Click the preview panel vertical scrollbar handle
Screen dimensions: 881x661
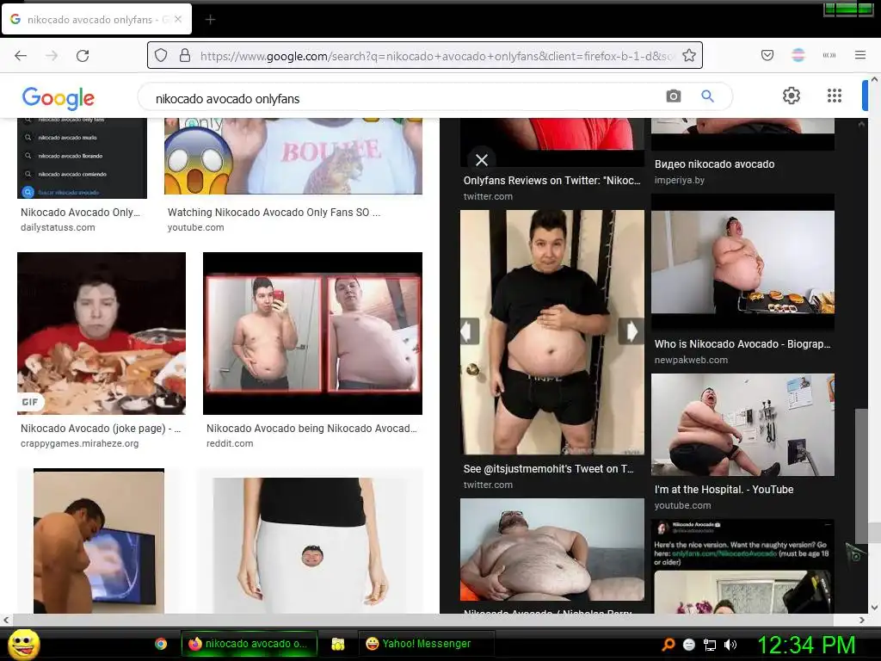tap(860, 475)
